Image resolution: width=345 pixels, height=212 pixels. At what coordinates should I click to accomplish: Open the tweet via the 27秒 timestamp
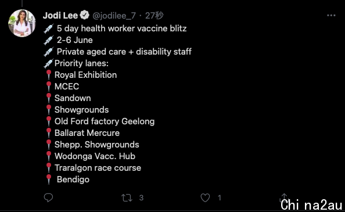(154, 16)
